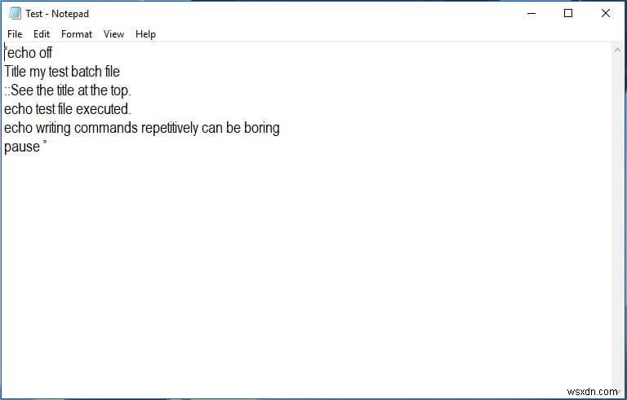Minimize the Notepad window
This screenshot has width=627, height=400.
click(x=531, y=13)
